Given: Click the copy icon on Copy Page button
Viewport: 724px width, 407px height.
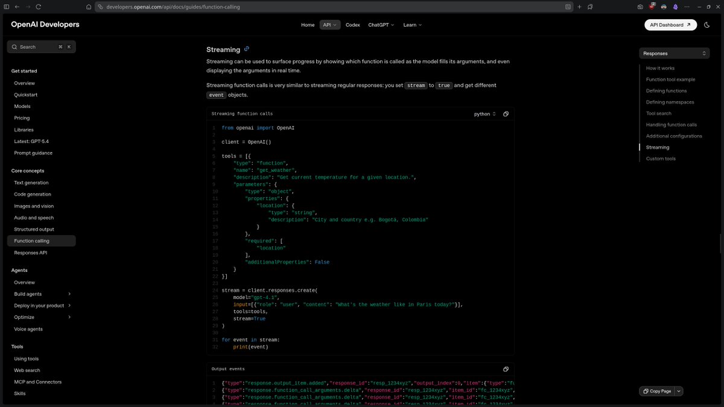Looking at the screenshot, I should (x=646, y=391).
